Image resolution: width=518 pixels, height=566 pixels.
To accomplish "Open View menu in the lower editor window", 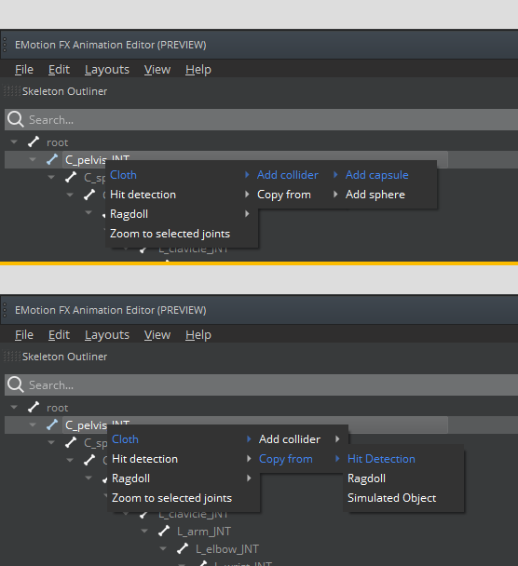I will 157,334.
